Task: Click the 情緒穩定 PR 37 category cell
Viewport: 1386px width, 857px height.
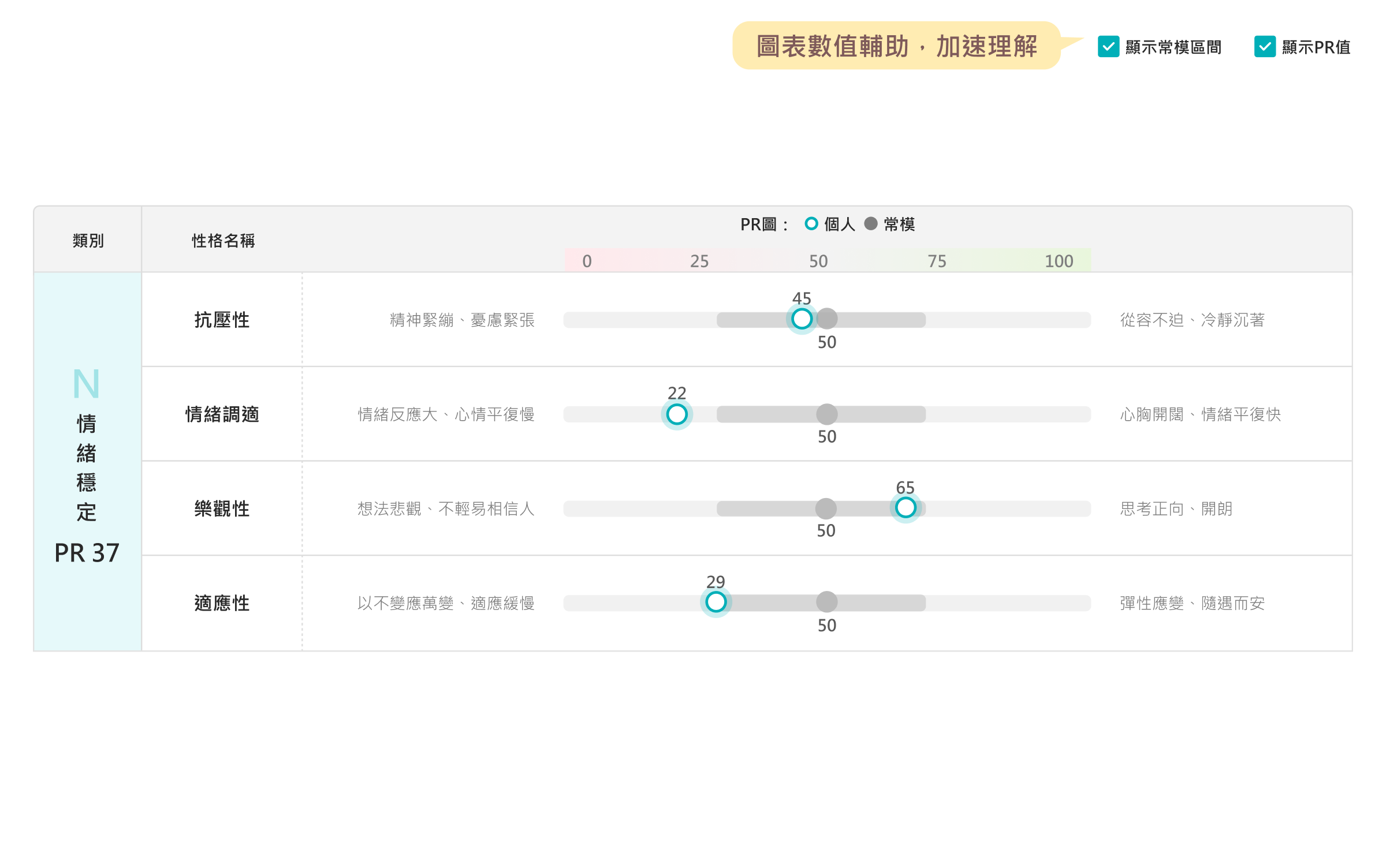Action: [87, 462]
